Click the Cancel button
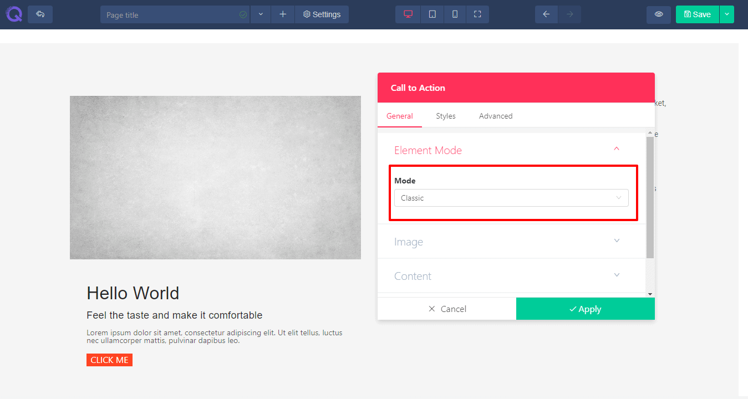The width and height of the screenshot is (748, 399). [447, 309]
